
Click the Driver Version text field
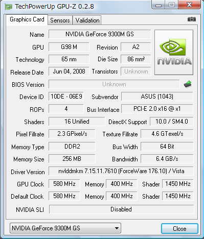tap(121, 171)
